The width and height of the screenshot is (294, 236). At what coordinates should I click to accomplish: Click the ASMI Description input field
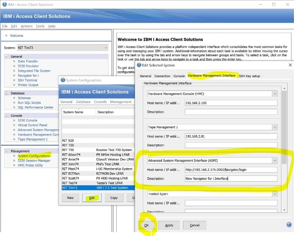[231, 178]
